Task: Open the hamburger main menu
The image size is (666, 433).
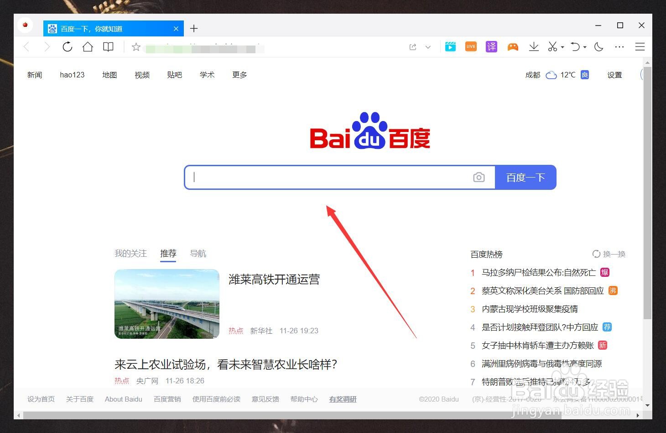Action: pos(640,46)
